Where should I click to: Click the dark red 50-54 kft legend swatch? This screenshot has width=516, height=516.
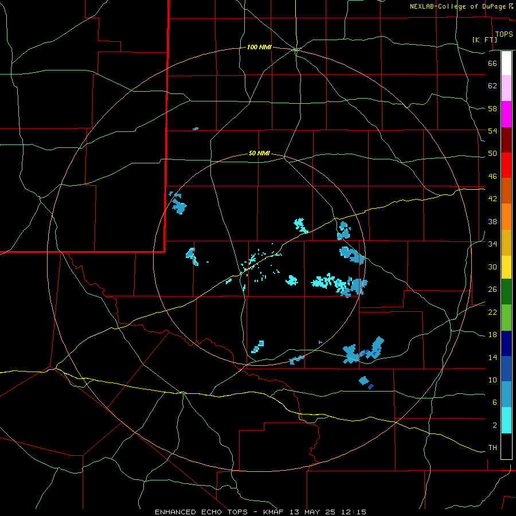pyautogui.click(x=506, y=140)
